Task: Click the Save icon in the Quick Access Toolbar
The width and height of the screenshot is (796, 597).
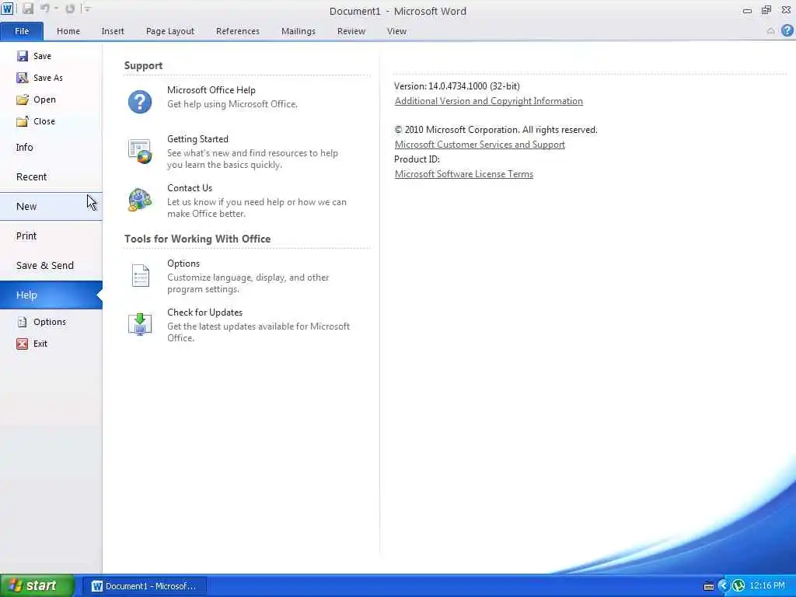Action: [x=27, y=9]
